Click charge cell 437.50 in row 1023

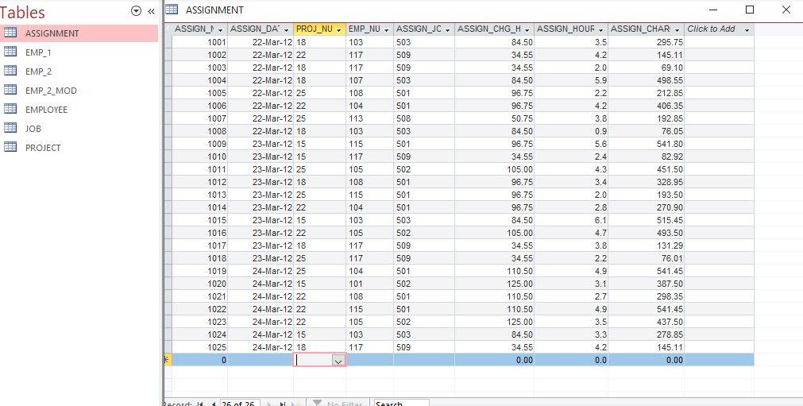coord(647,322)
